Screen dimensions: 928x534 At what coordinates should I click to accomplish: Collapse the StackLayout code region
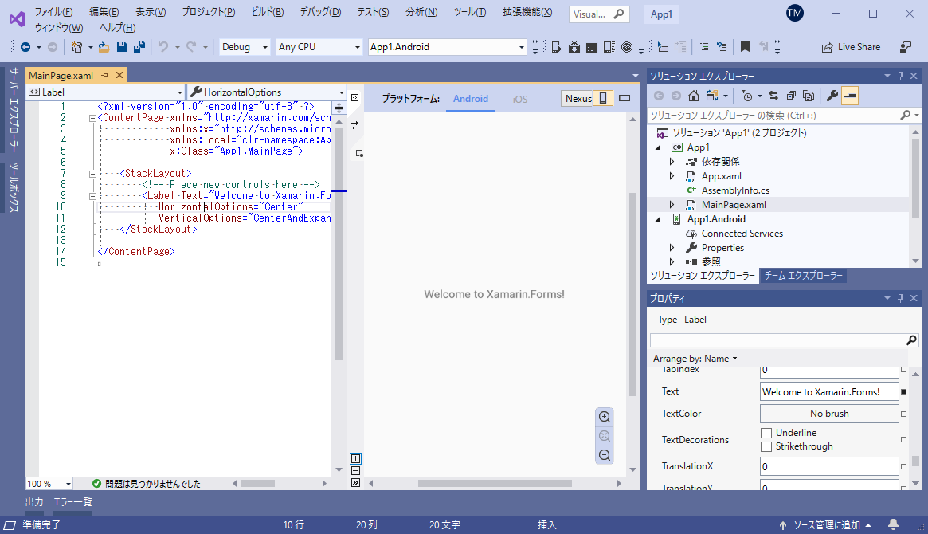[92, 174]
